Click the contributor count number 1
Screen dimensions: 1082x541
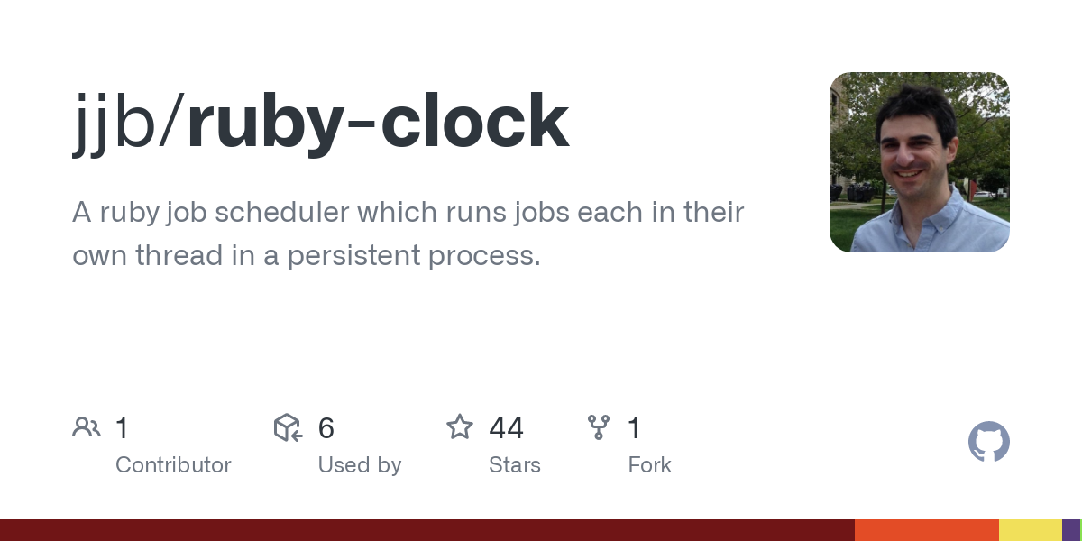click(122, 427)
